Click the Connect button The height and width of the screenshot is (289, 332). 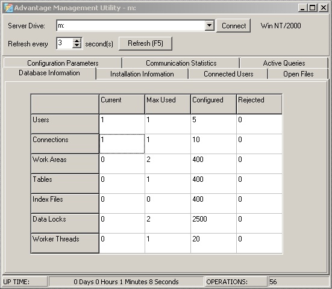[x=234, y=26]
